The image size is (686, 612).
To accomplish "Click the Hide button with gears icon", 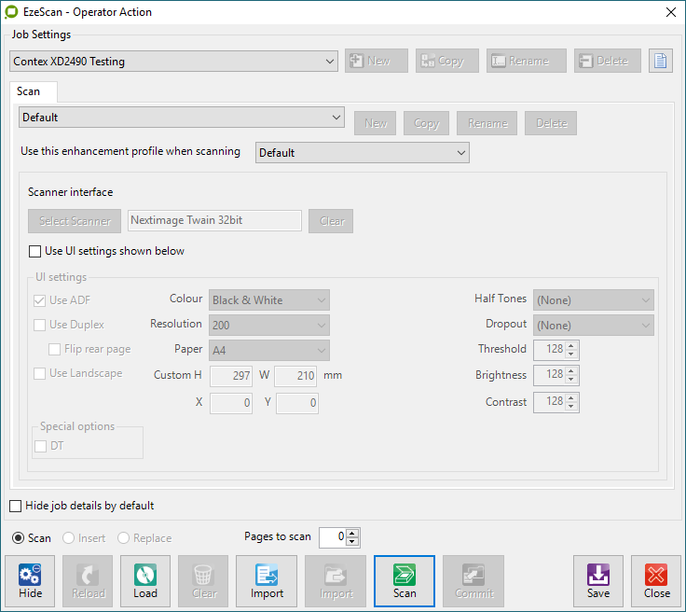I will tap(31, 581).
